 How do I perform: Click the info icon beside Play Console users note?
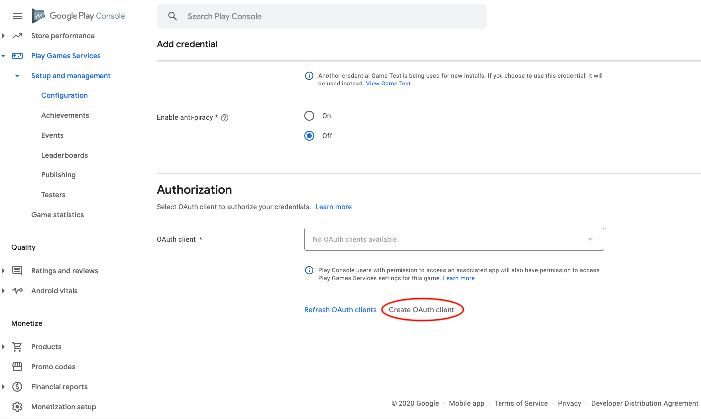[309, 270]
